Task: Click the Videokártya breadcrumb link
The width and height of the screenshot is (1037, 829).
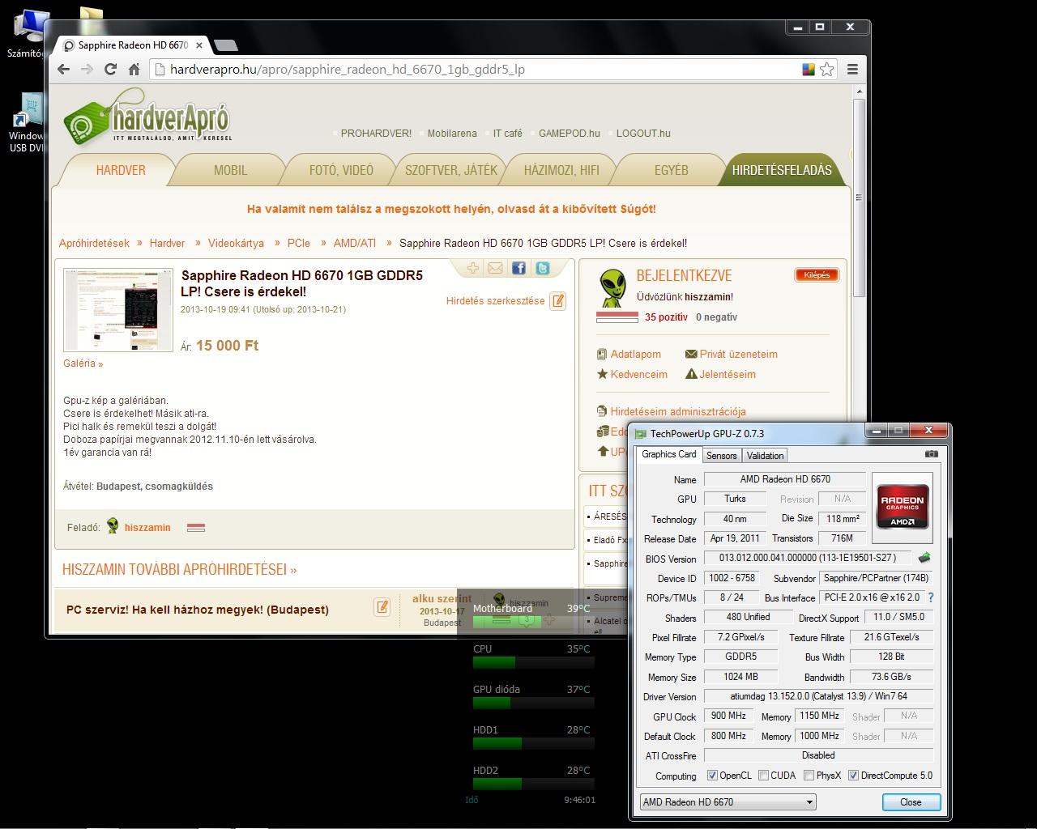Action: click(236, 243)
